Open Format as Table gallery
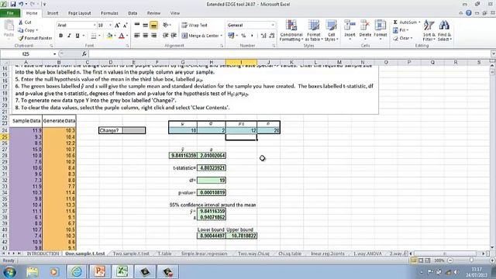This screenshot has width=496, height=279. pyautogui.click(x=313, y=30)
